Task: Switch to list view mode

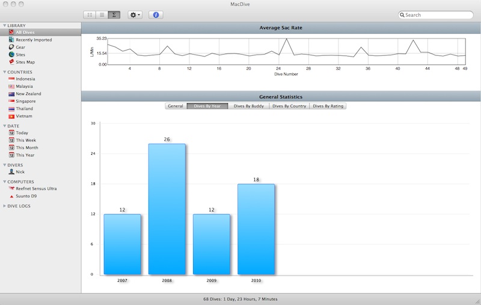Action: click(x=102, y=14)
